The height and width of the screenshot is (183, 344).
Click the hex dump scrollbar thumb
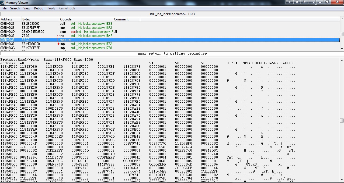(x=342, y=120)
